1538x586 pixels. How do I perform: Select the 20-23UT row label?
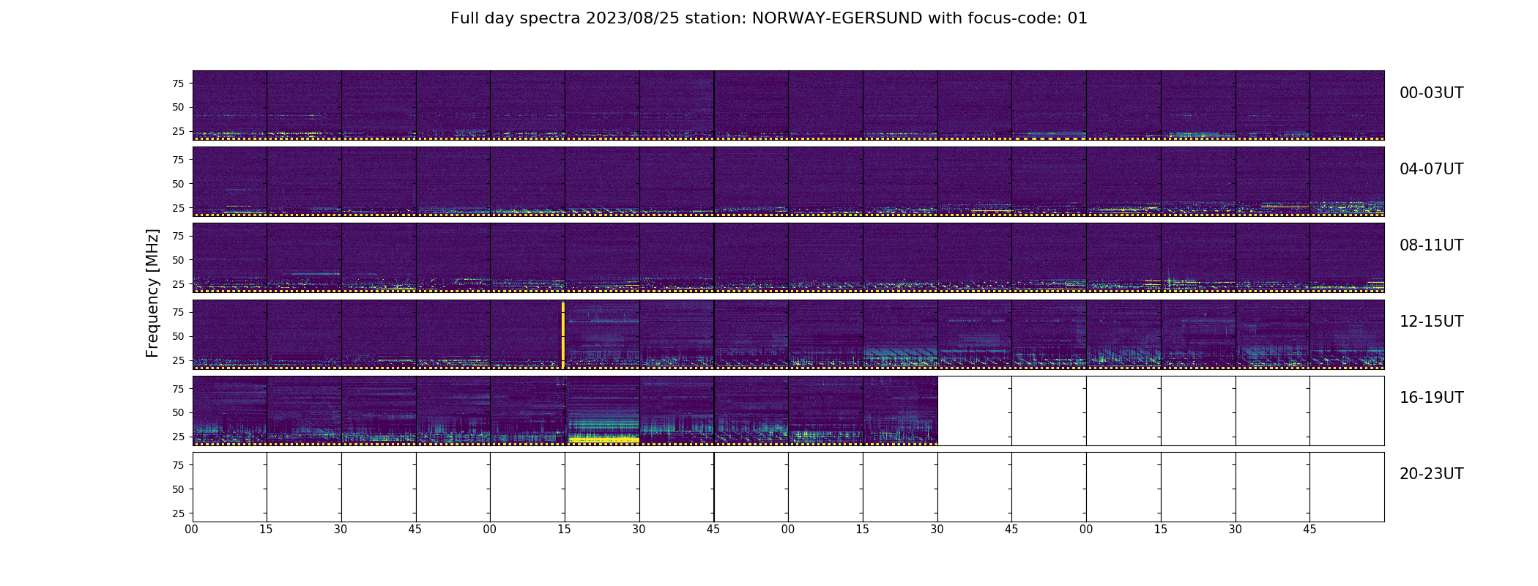click(x=1431, y=474)
